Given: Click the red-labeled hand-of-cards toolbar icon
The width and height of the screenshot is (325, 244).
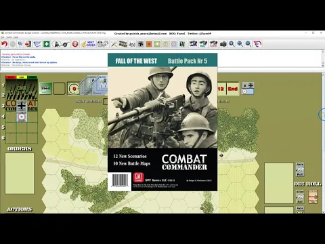Looking at the screenshot, I should point(213,44).
